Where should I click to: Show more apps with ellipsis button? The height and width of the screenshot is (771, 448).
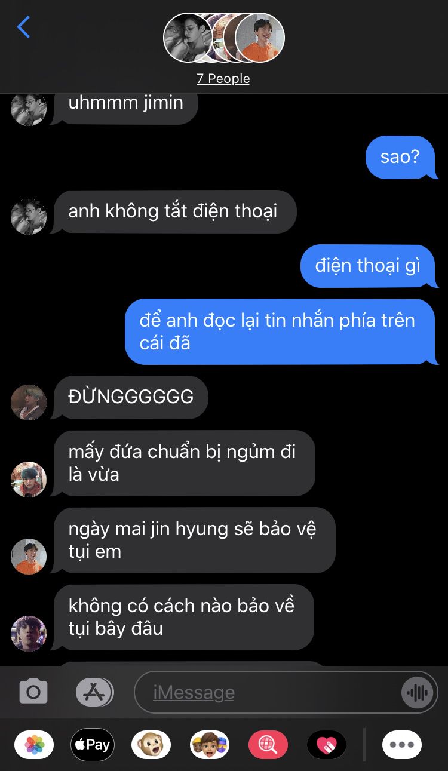click(x=402, y=745)
